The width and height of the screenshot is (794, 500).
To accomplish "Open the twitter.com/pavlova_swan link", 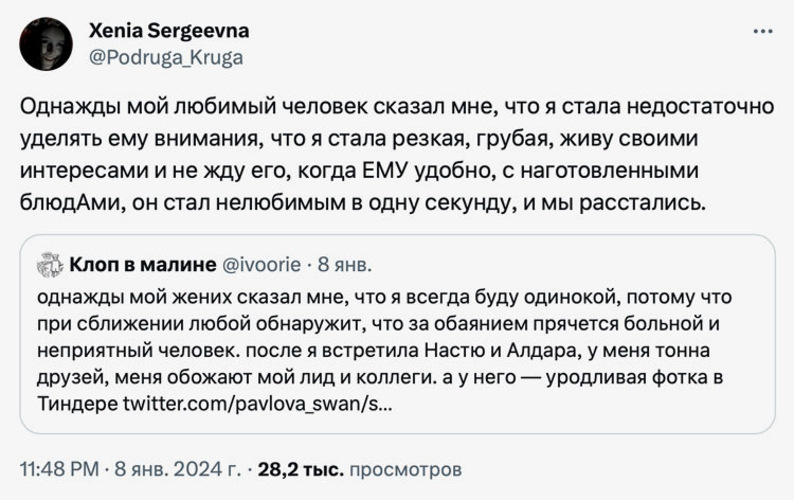I will click(x=258, y=404).
